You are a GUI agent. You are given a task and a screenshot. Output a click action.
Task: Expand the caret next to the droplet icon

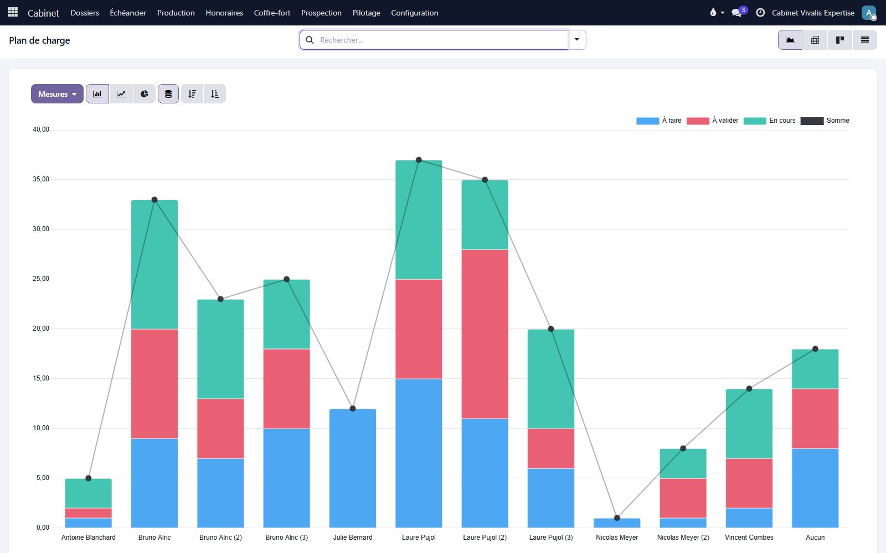(723, 13)
